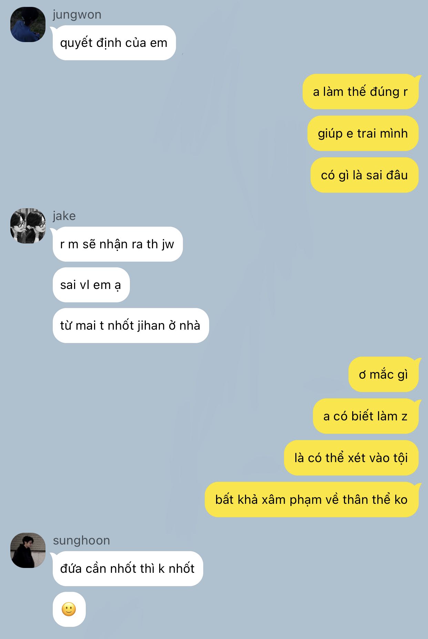Tap the username jungwon
This screenshot has height=639, width=428.
click(x=77, y=14)
